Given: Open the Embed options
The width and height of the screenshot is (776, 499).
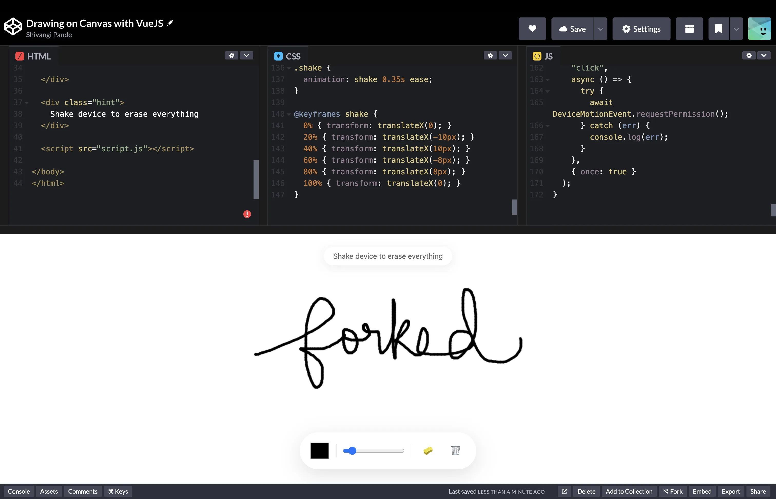Looking at the screenshot, I should (x=702, y=491).
